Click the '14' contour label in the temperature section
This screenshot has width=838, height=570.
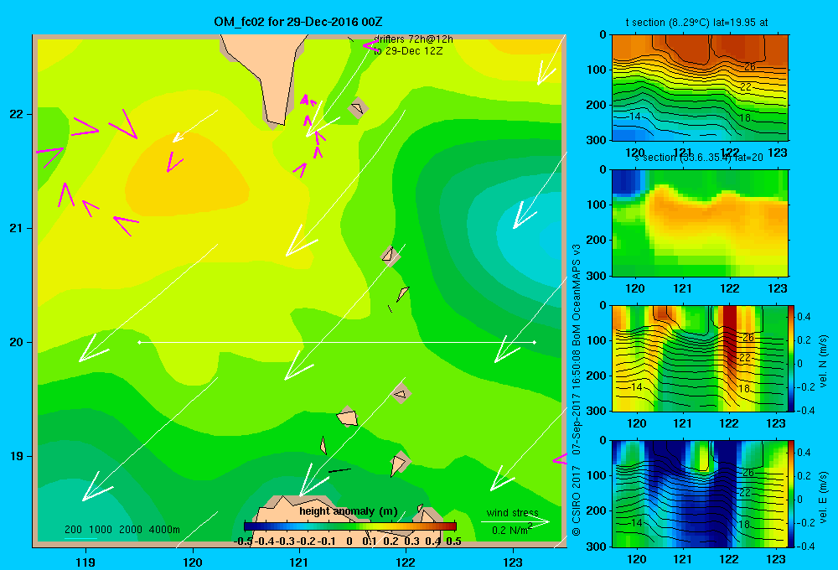[634, 116]
